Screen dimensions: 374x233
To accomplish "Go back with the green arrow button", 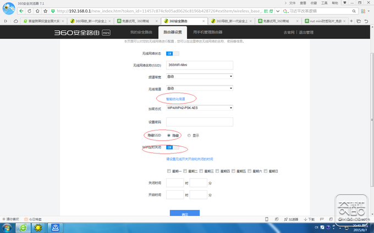I will click(21, 11).
